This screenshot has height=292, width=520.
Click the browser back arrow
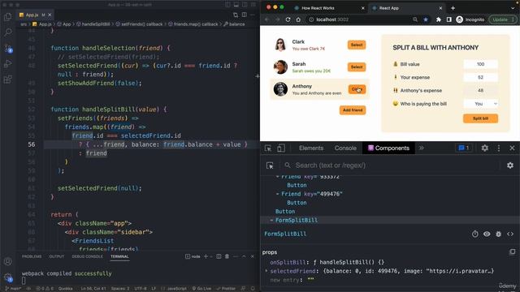pyautogui.click(x=267, y=19)
